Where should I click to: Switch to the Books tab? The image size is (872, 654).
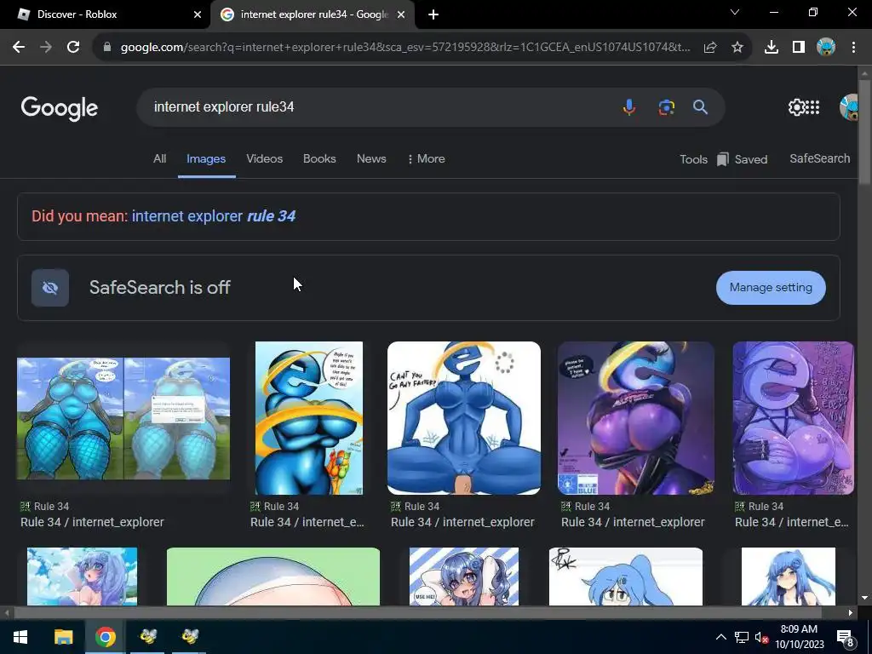coord(319,159)
